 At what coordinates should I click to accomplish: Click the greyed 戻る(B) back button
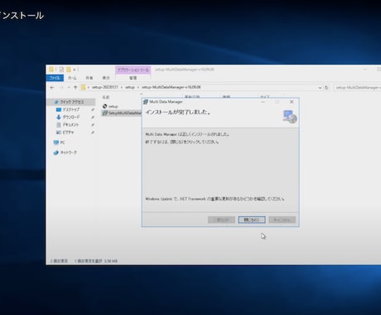221,220
